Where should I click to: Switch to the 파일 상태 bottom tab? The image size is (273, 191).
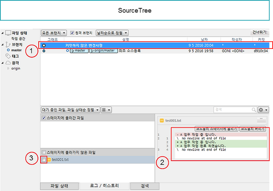60,186
